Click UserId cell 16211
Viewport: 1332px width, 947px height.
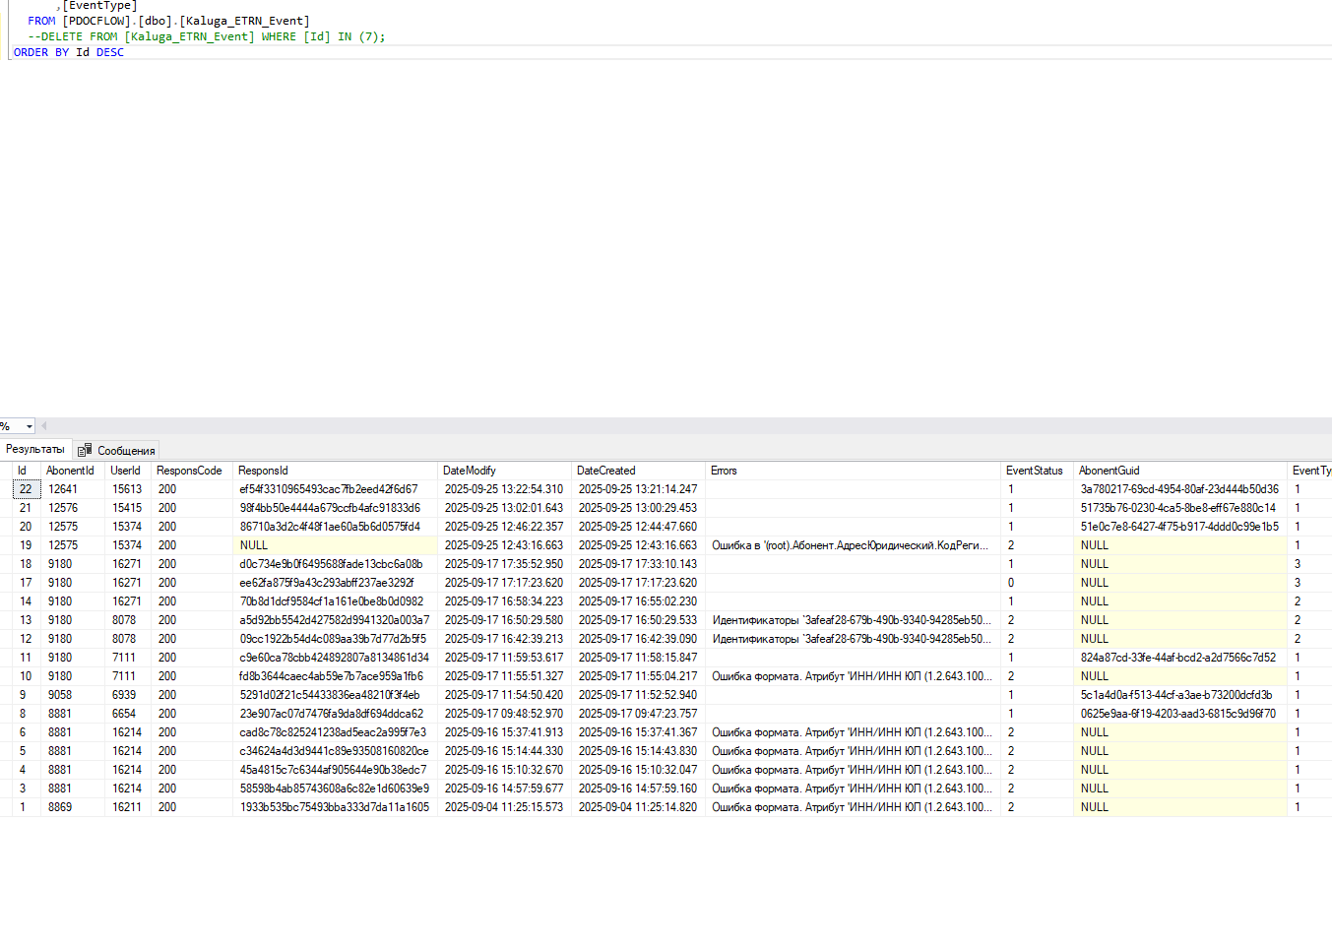pos(128,807)
